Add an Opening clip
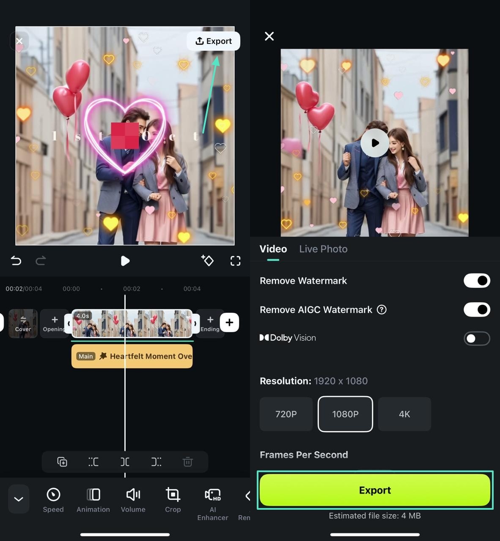This screenshot has height=541, width=500. click(54, 323)
